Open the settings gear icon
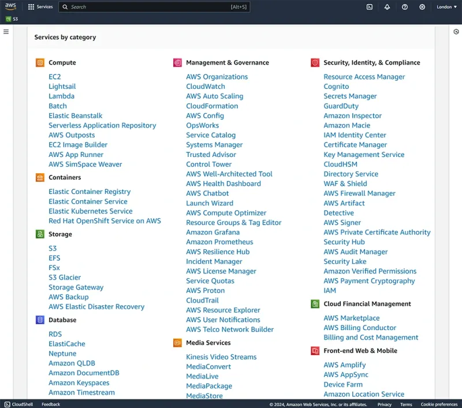Screen dimensions: 462x408 [x=422, y=7]
